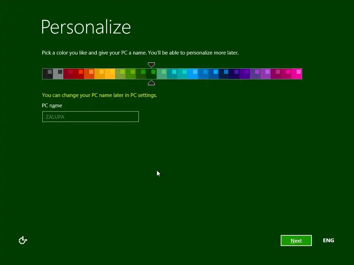354x265 pixels.
Task: Open the Ease of Access icon
Action: tap(23, 240)
